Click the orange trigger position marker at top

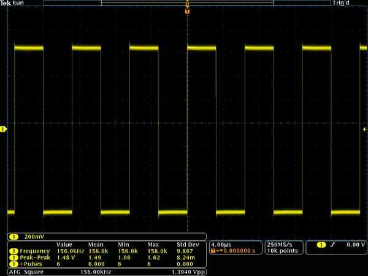(x=187, y=11)
